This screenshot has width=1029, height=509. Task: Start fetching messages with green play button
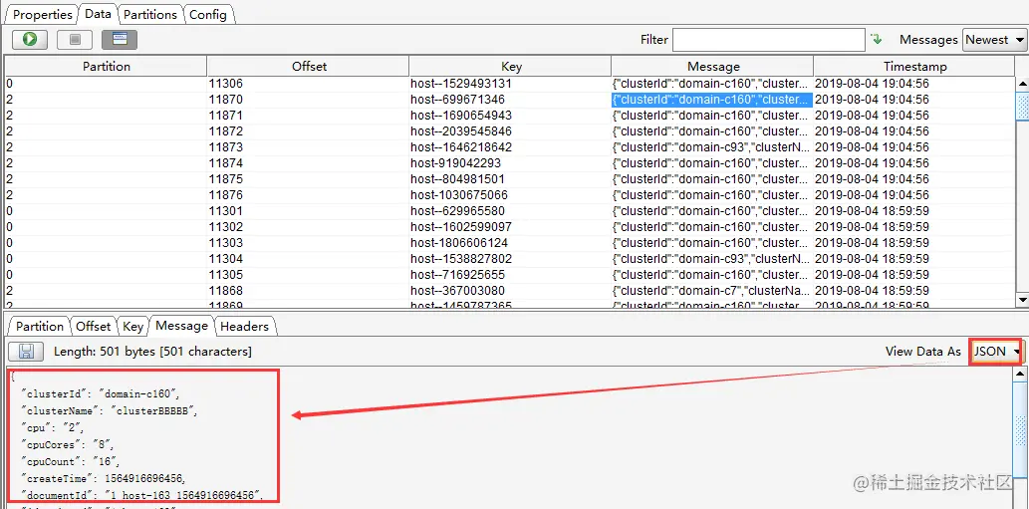[x=30, y=40]
